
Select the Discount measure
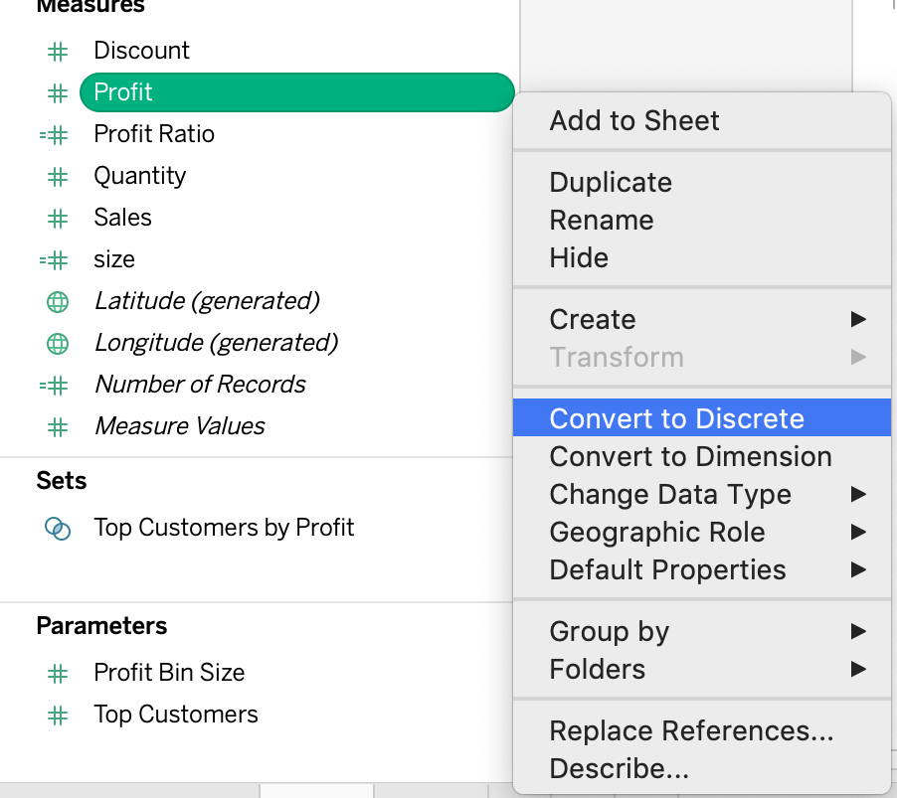click(141, 51)
